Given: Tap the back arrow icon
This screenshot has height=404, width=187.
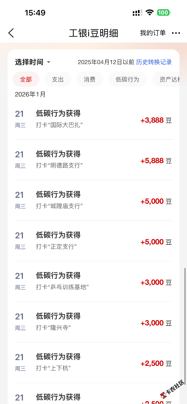Looking at the screenshot, I should click(11, 33).
